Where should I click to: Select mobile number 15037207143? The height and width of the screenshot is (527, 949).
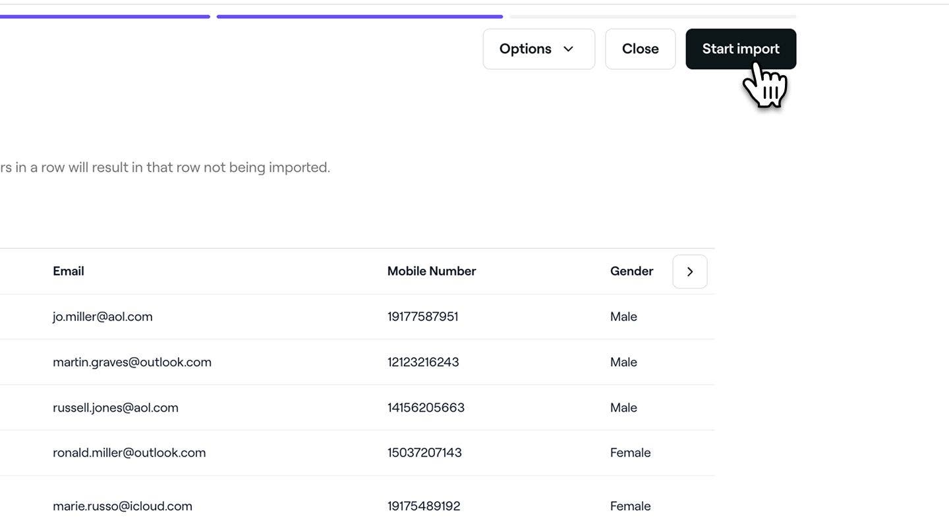[x=424, y=453]
